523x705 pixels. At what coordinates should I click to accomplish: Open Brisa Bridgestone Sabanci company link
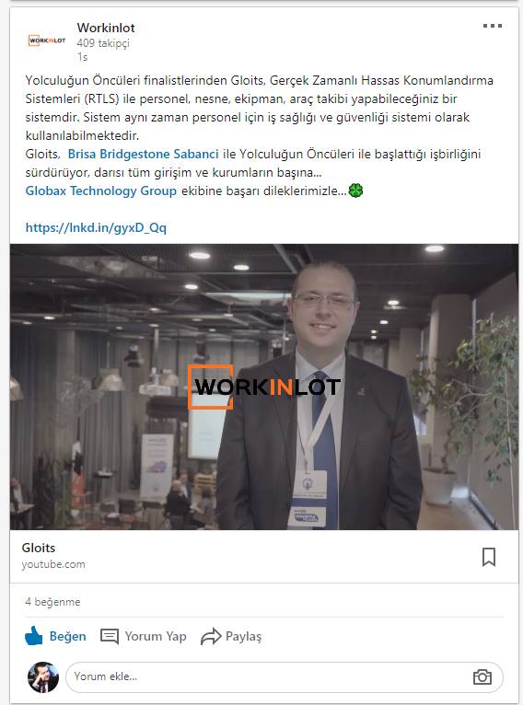coord(143,154)
